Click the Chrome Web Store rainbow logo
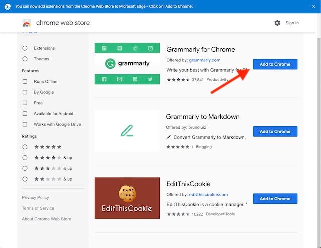This screenshot has width=321, height=248. click(x=27, y=23)
